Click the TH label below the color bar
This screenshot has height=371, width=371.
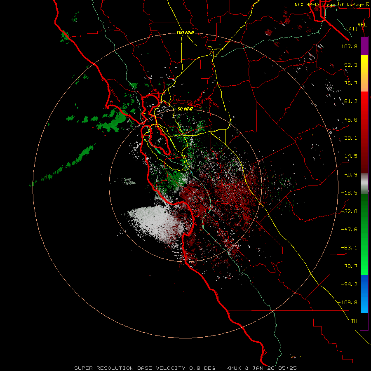coord(354,321)
